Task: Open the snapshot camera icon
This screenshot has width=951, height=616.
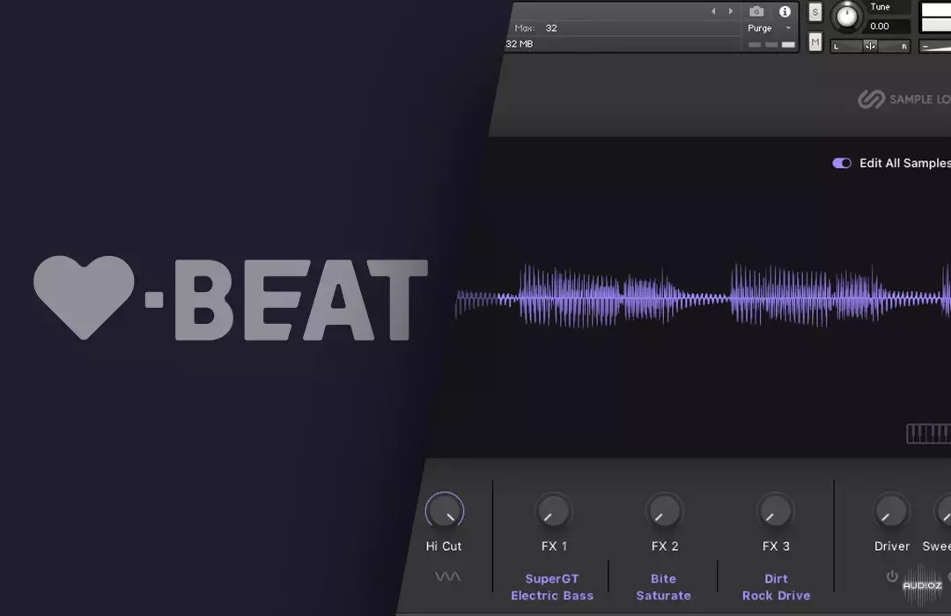Action: (756, 11)
